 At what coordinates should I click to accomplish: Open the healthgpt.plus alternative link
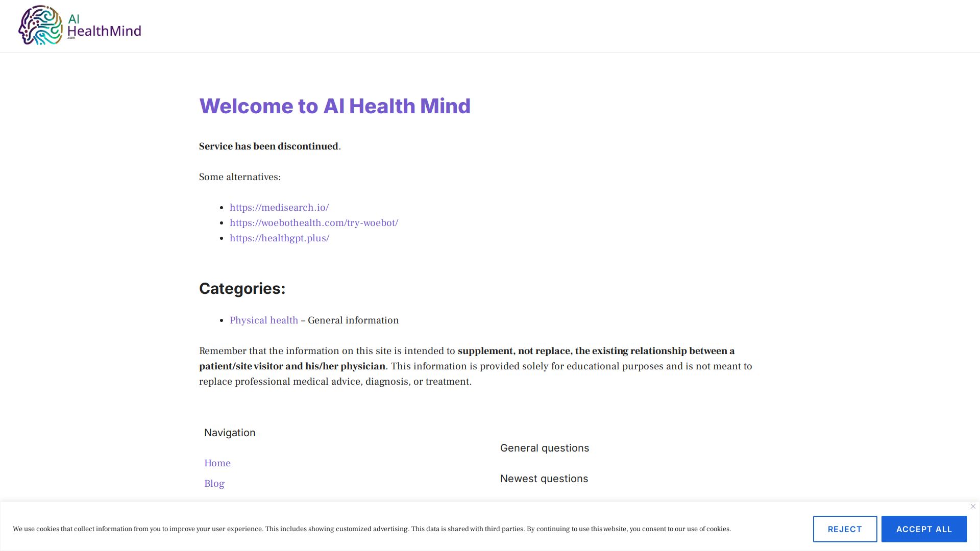click(x=280, y=238)
